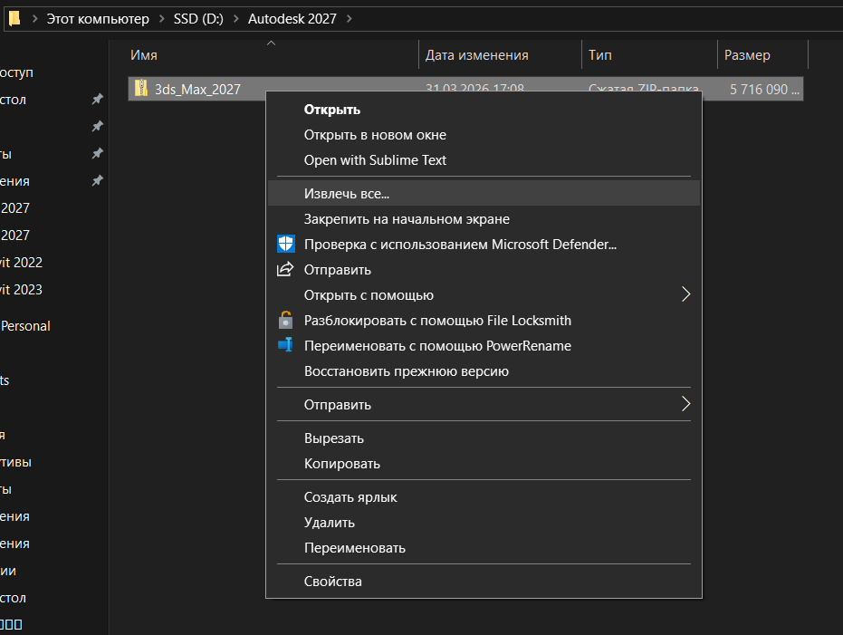This screenshot has width=843, height=635.
Task: Click the share icon beside the first Отправить
Action: click(285, 269)
